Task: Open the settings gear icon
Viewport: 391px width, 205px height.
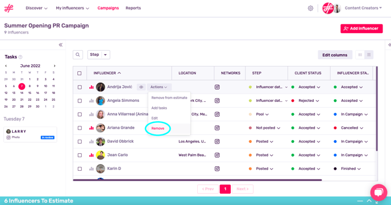Action: point(310,8)
